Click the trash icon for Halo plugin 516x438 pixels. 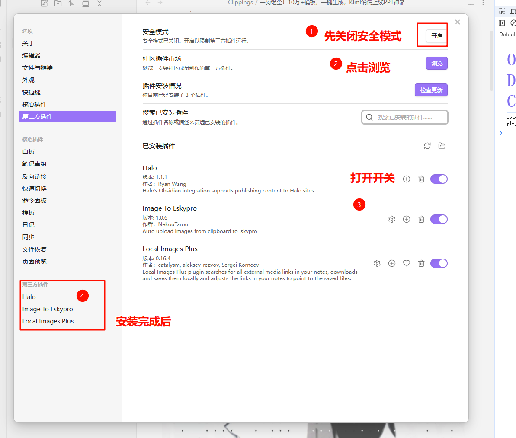pos(421,179)
